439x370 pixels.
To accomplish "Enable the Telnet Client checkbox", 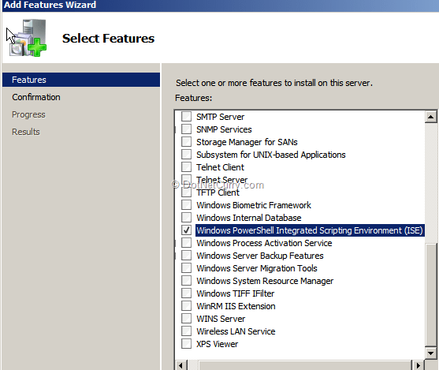I will pos(186,167).
